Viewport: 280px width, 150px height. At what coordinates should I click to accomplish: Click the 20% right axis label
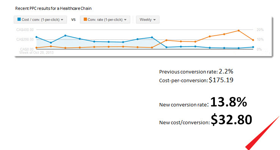point(260,30)
